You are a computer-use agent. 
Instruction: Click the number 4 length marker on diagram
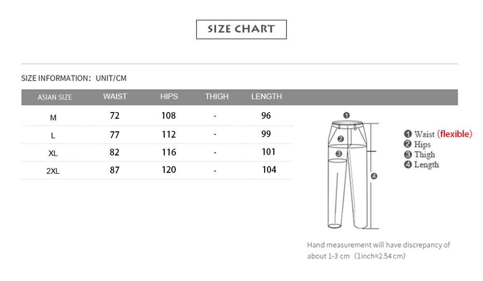(374, 176)
